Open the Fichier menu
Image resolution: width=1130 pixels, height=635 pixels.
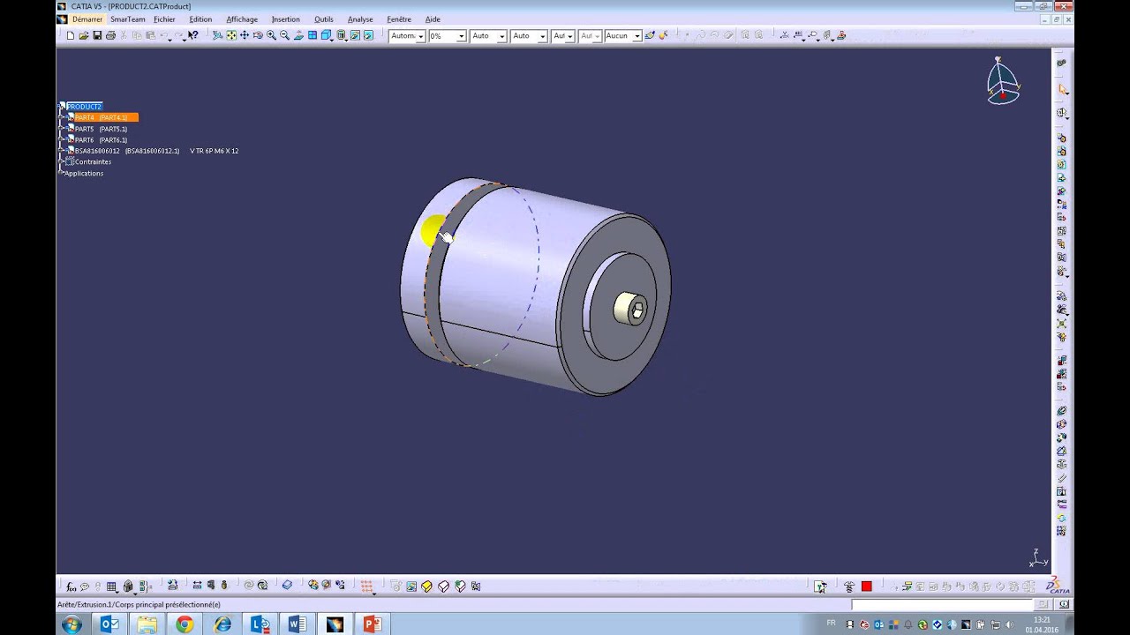point(164,19)
